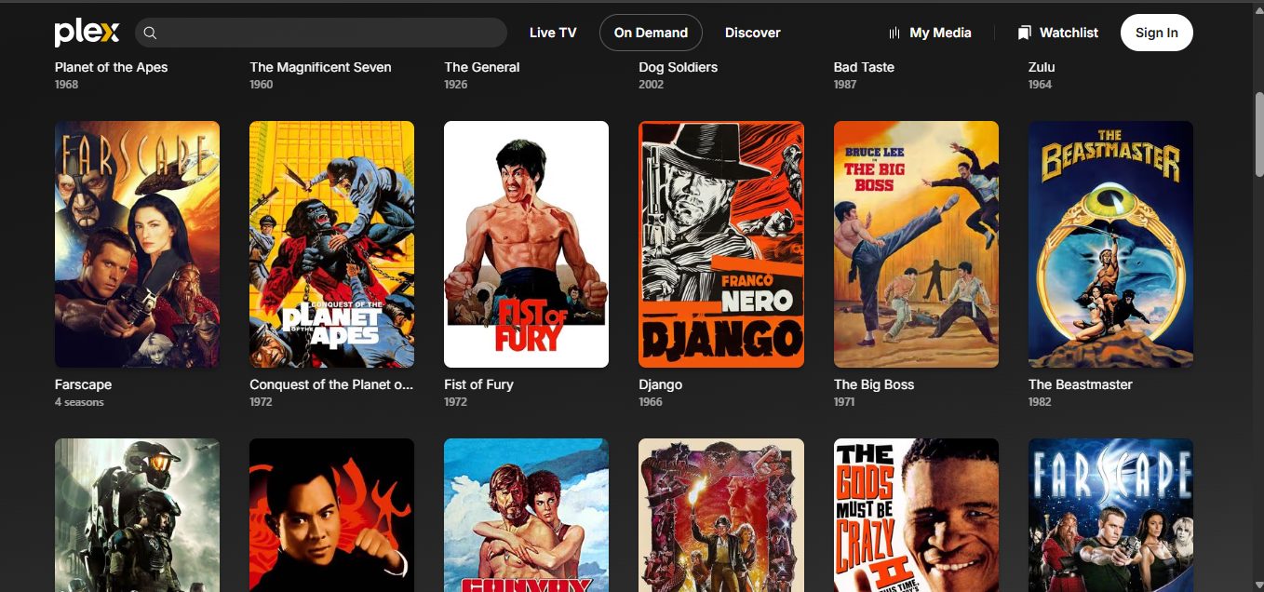The height and width of the screenshot is (592, 1264).
Task: Open The Gods Must Be Crazy II poster
Action: (x=916, y=515)
